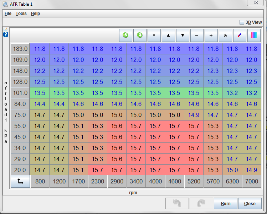Select the 7000 rpm column header
Viewport: 267px width, 214px height.
pyautogui.click(x=251, y=181)
